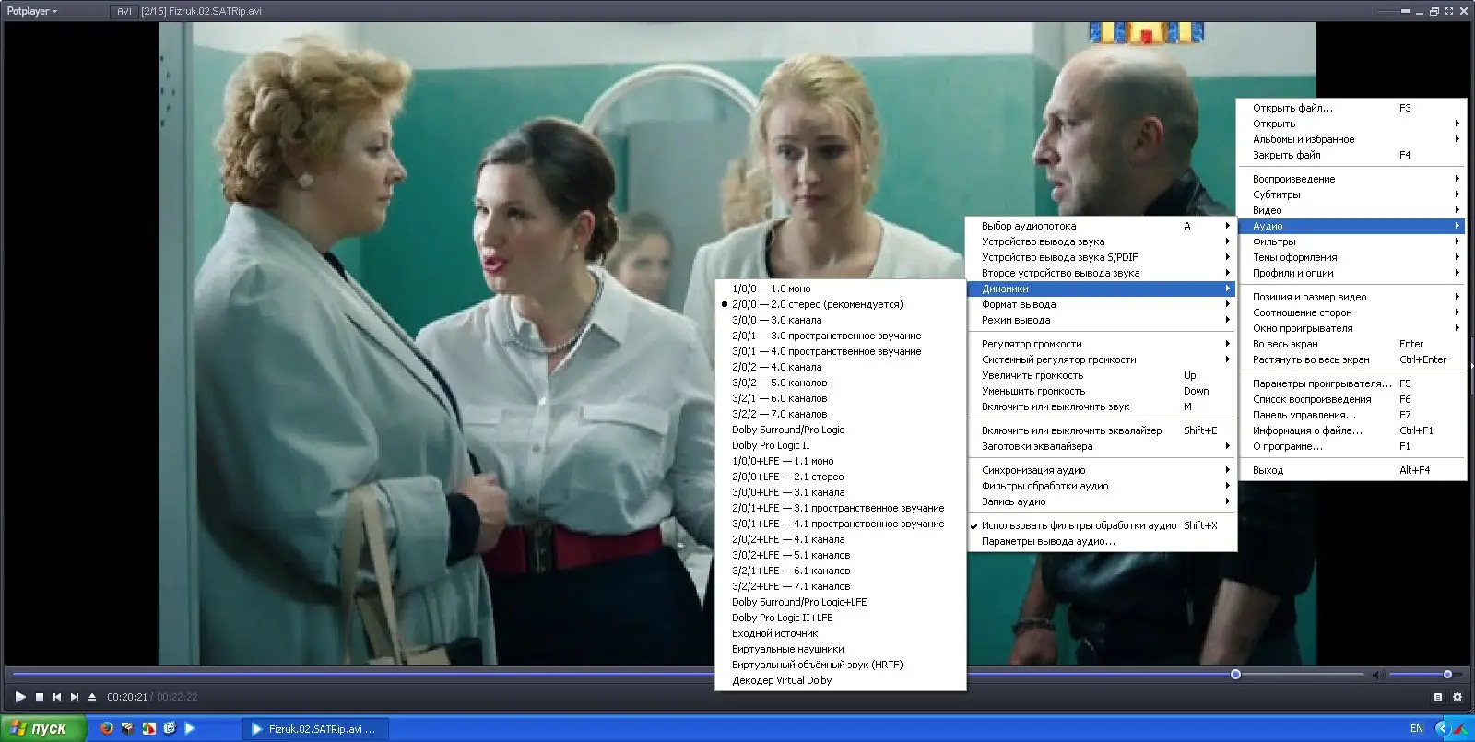Switch PotPlayer to fullscreen via title bar icon

click(x=1449, y=11)
